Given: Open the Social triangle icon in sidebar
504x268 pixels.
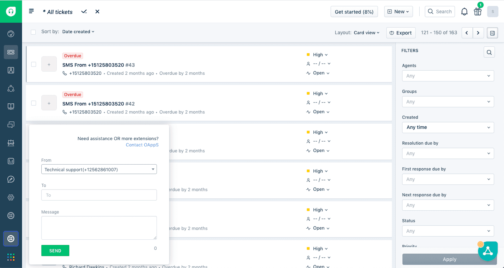Looking at the screenshot, I should [x=11, y=89].
